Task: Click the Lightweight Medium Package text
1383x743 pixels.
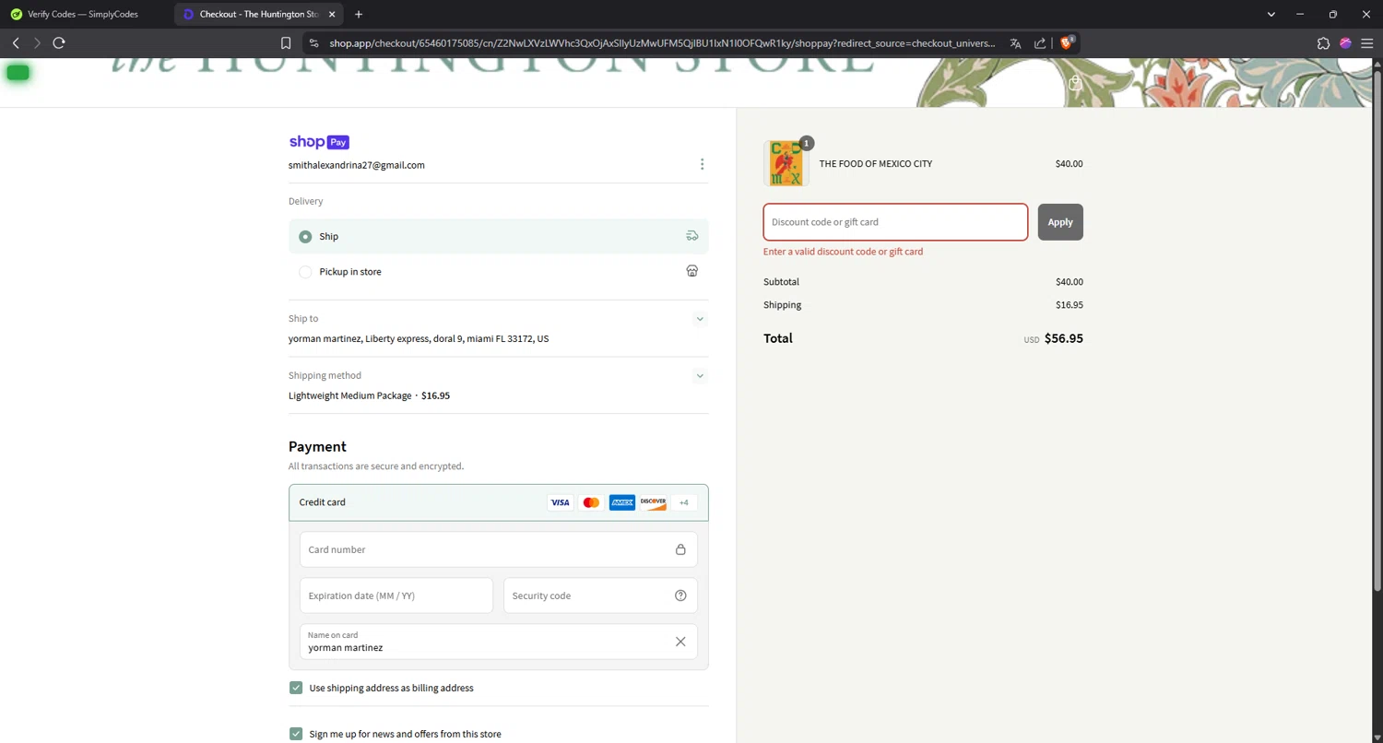Action: [350, 395]
